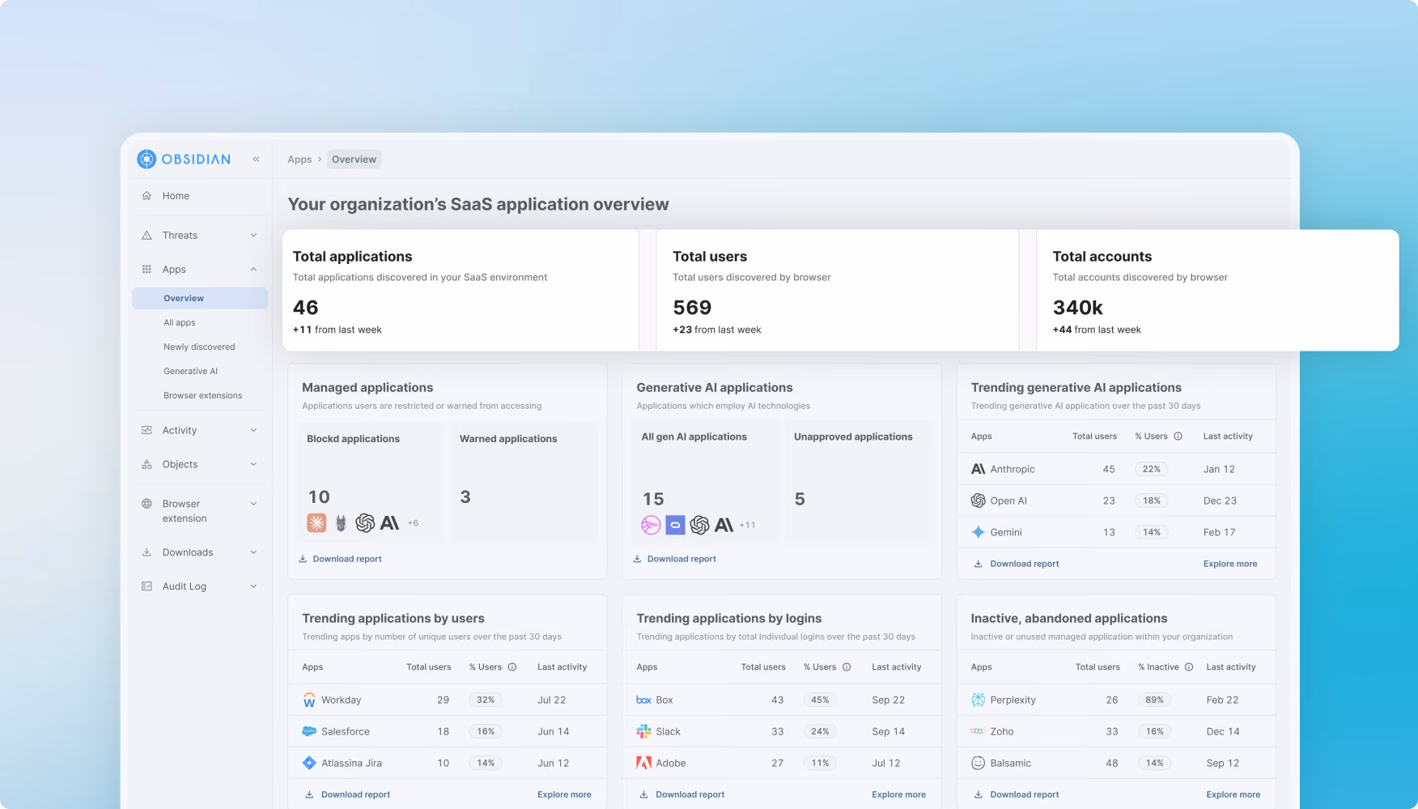Click the Box logo icon
This screenshot has width=1418, height=809.
click(x=643, y=700)
